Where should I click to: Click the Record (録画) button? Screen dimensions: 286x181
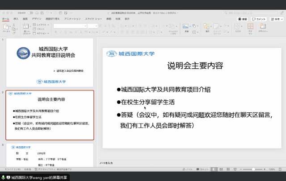click(x=242, y=19)
